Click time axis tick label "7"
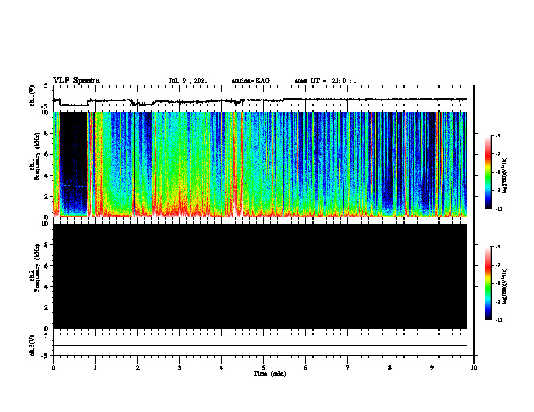The width and height of the screenshot is (534, 412). [348, 367]
